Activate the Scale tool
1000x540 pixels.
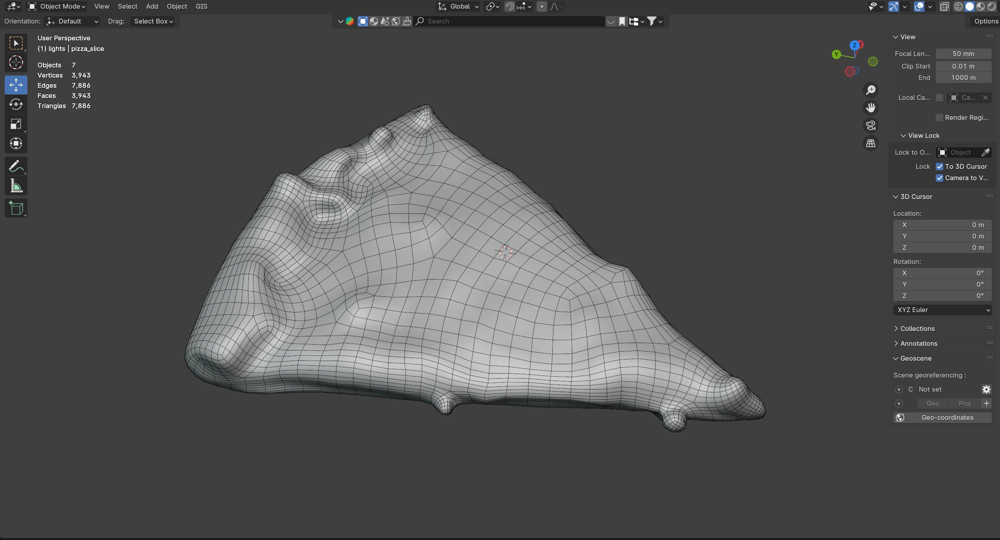[x=16, y=124]
